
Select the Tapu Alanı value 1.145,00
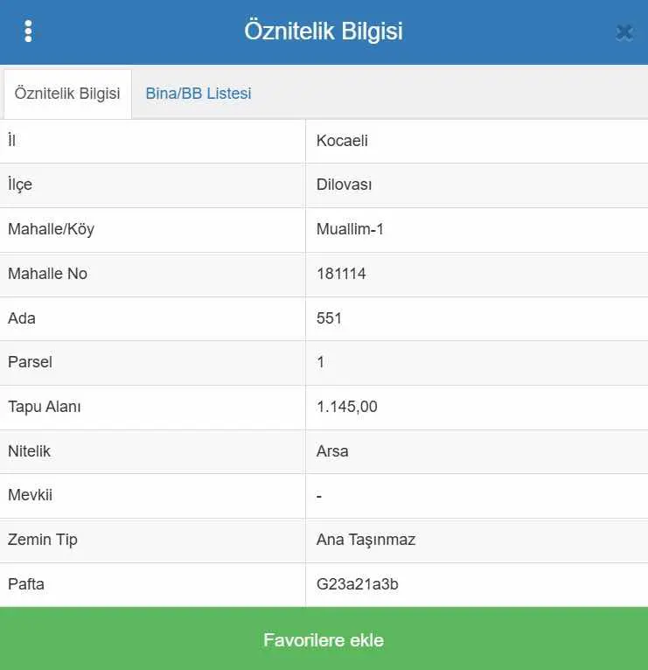[347, 407]
